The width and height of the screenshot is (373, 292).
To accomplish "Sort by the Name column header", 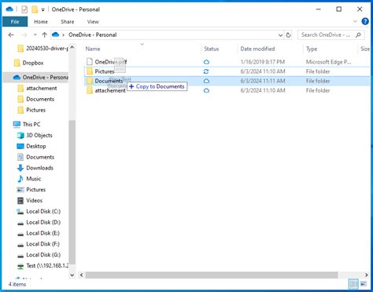I will tap(93, 49).
